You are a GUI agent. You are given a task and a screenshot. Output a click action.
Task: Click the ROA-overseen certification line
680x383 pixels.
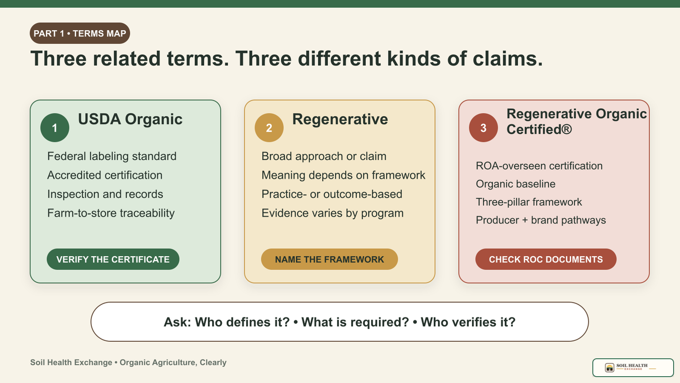click(539, 166)
